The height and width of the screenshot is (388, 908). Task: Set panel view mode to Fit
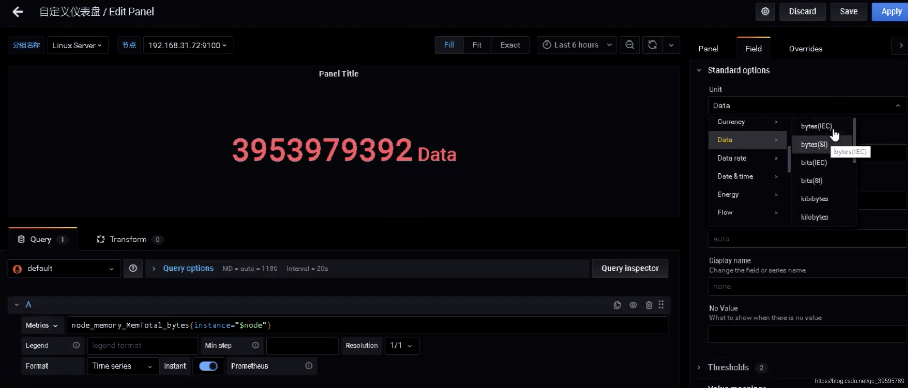pos(477,45)
